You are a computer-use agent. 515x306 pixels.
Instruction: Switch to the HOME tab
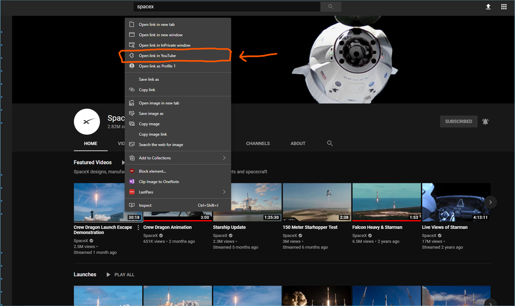click(x=91, y=143)
